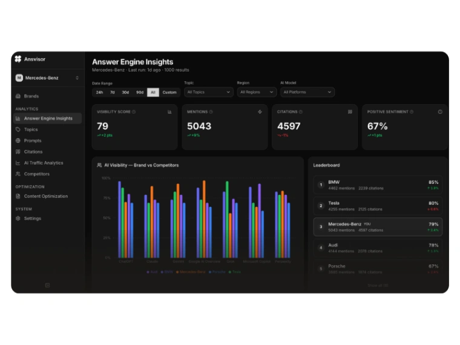Open the Tesla leaderboard row
Viewport: 460px width, 345px height.
[x=378, y=206]
